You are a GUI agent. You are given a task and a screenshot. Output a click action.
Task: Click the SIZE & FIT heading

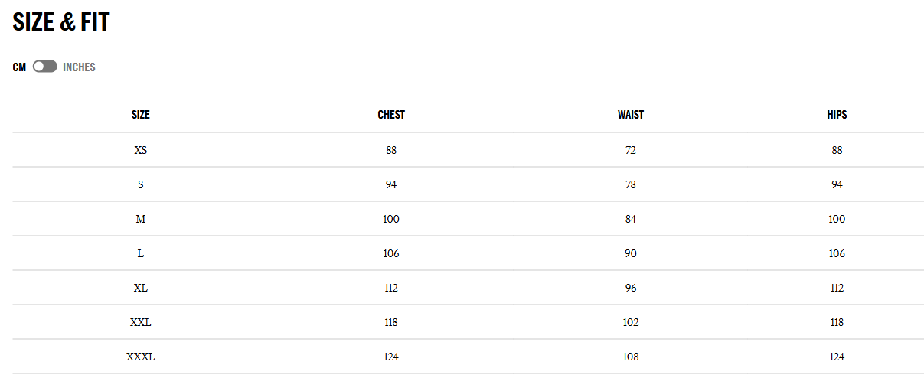pyautogui.click(x=61, y=22)
